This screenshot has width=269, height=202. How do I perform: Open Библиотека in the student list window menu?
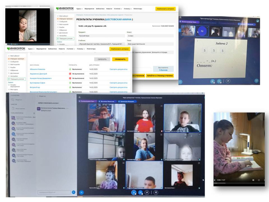(x=52, y=49)
